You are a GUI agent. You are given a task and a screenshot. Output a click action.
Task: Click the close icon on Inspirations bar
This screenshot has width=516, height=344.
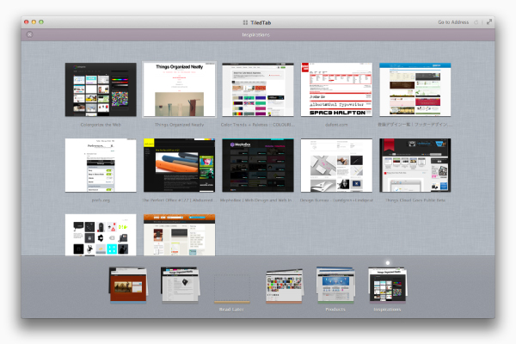[29, 34]
